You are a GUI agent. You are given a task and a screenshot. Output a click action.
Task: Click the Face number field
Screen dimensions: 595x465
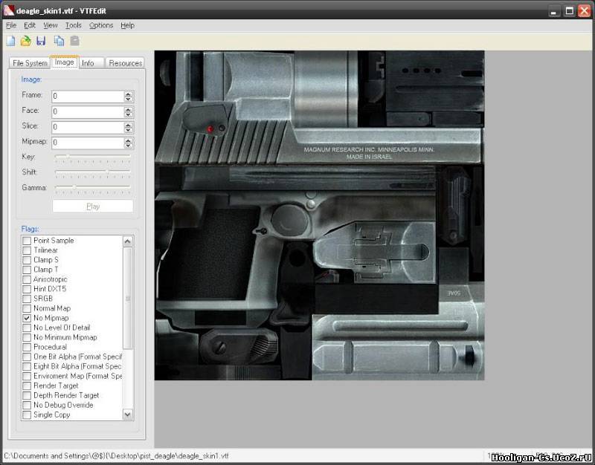88,112
